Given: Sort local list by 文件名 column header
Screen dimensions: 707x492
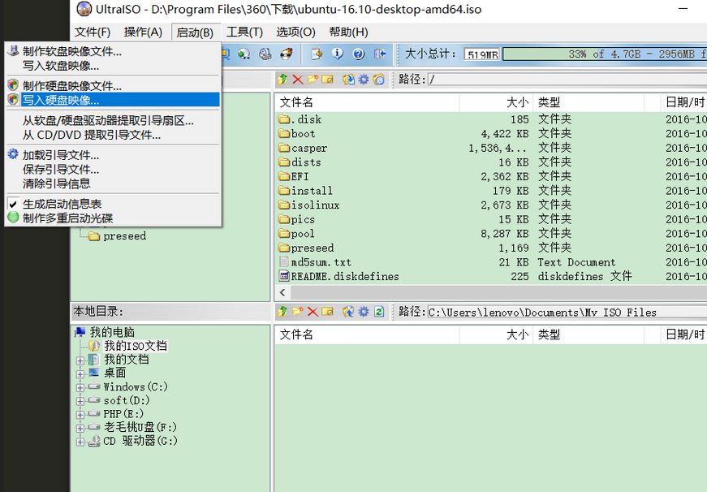Looking at the screenshot, I should tap(367, 334).
